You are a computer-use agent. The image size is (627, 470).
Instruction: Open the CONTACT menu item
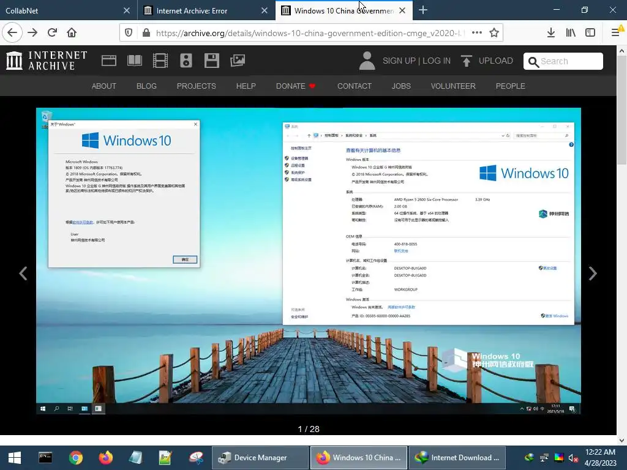[x=355, y=86]
